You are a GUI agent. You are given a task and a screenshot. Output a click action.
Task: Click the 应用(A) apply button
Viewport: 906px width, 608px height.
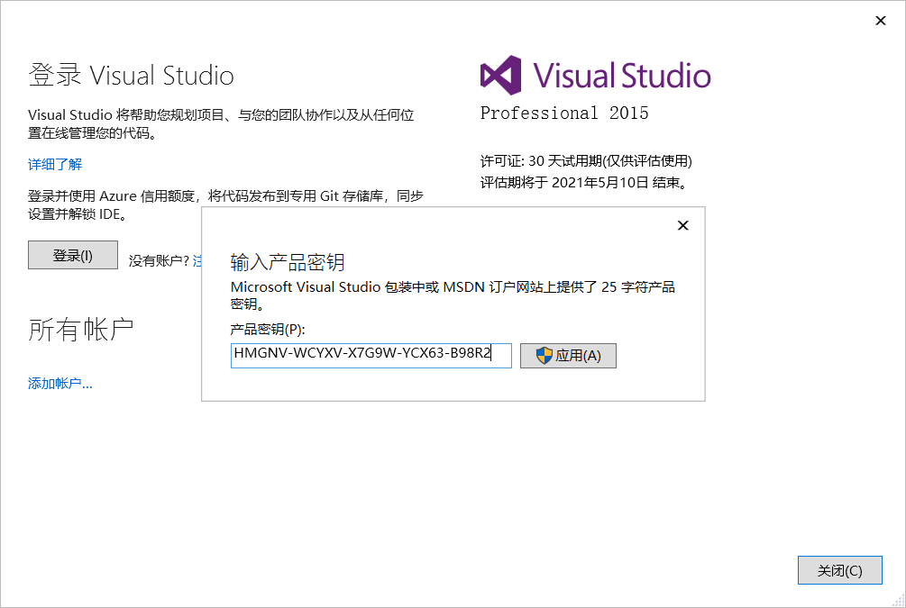(568, 356)
